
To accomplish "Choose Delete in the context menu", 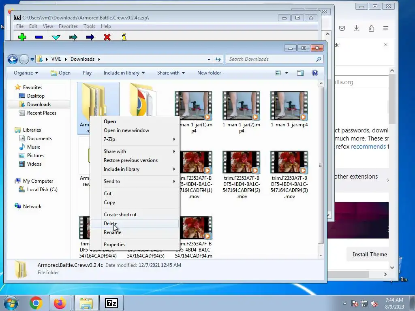I will (x=135, y=224).
